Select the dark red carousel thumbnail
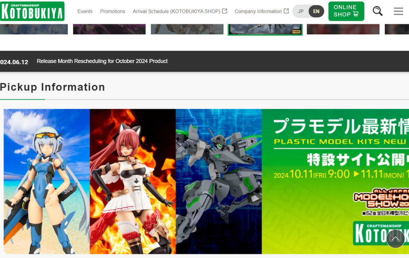Viewport: 409px width, 258px height. 343,29
